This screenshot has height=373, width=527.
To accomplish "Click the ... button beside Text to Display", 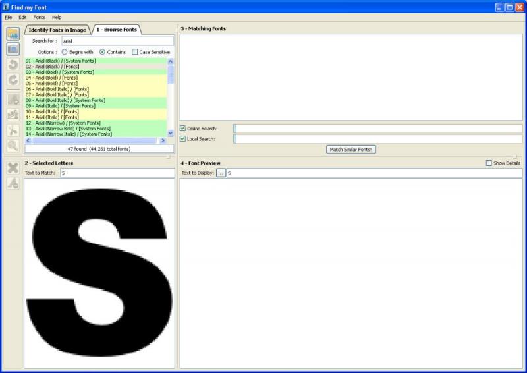I will 221,173.
